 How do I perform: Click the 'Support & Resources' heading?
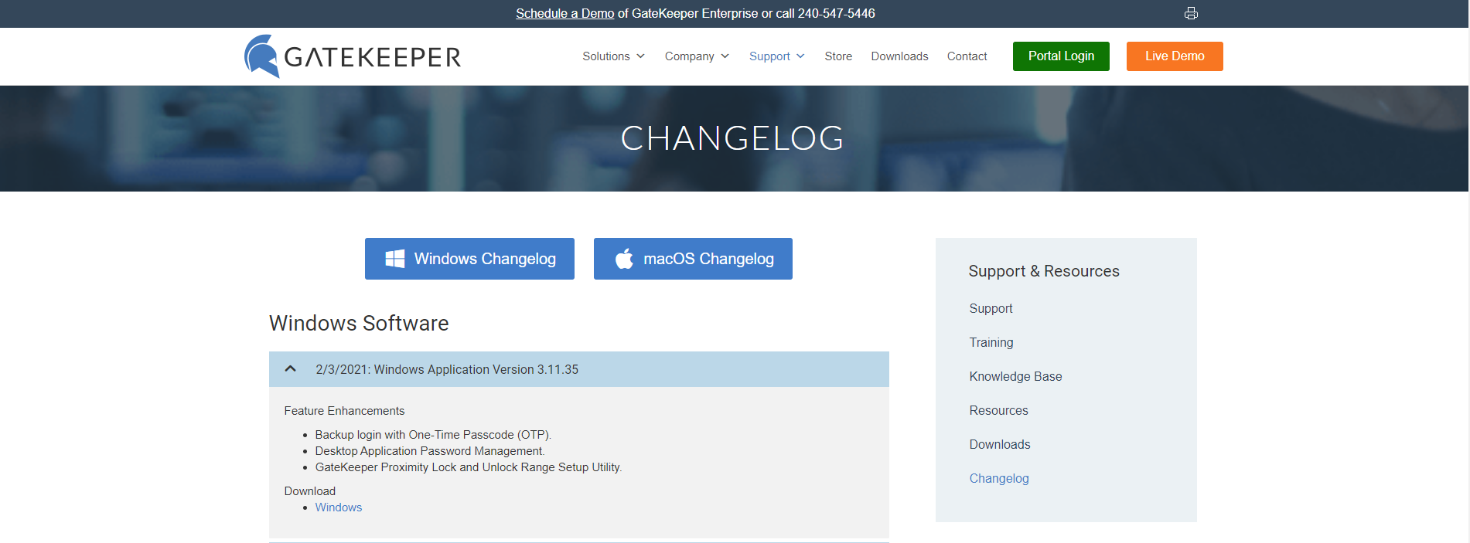(x=1044, y=271)
